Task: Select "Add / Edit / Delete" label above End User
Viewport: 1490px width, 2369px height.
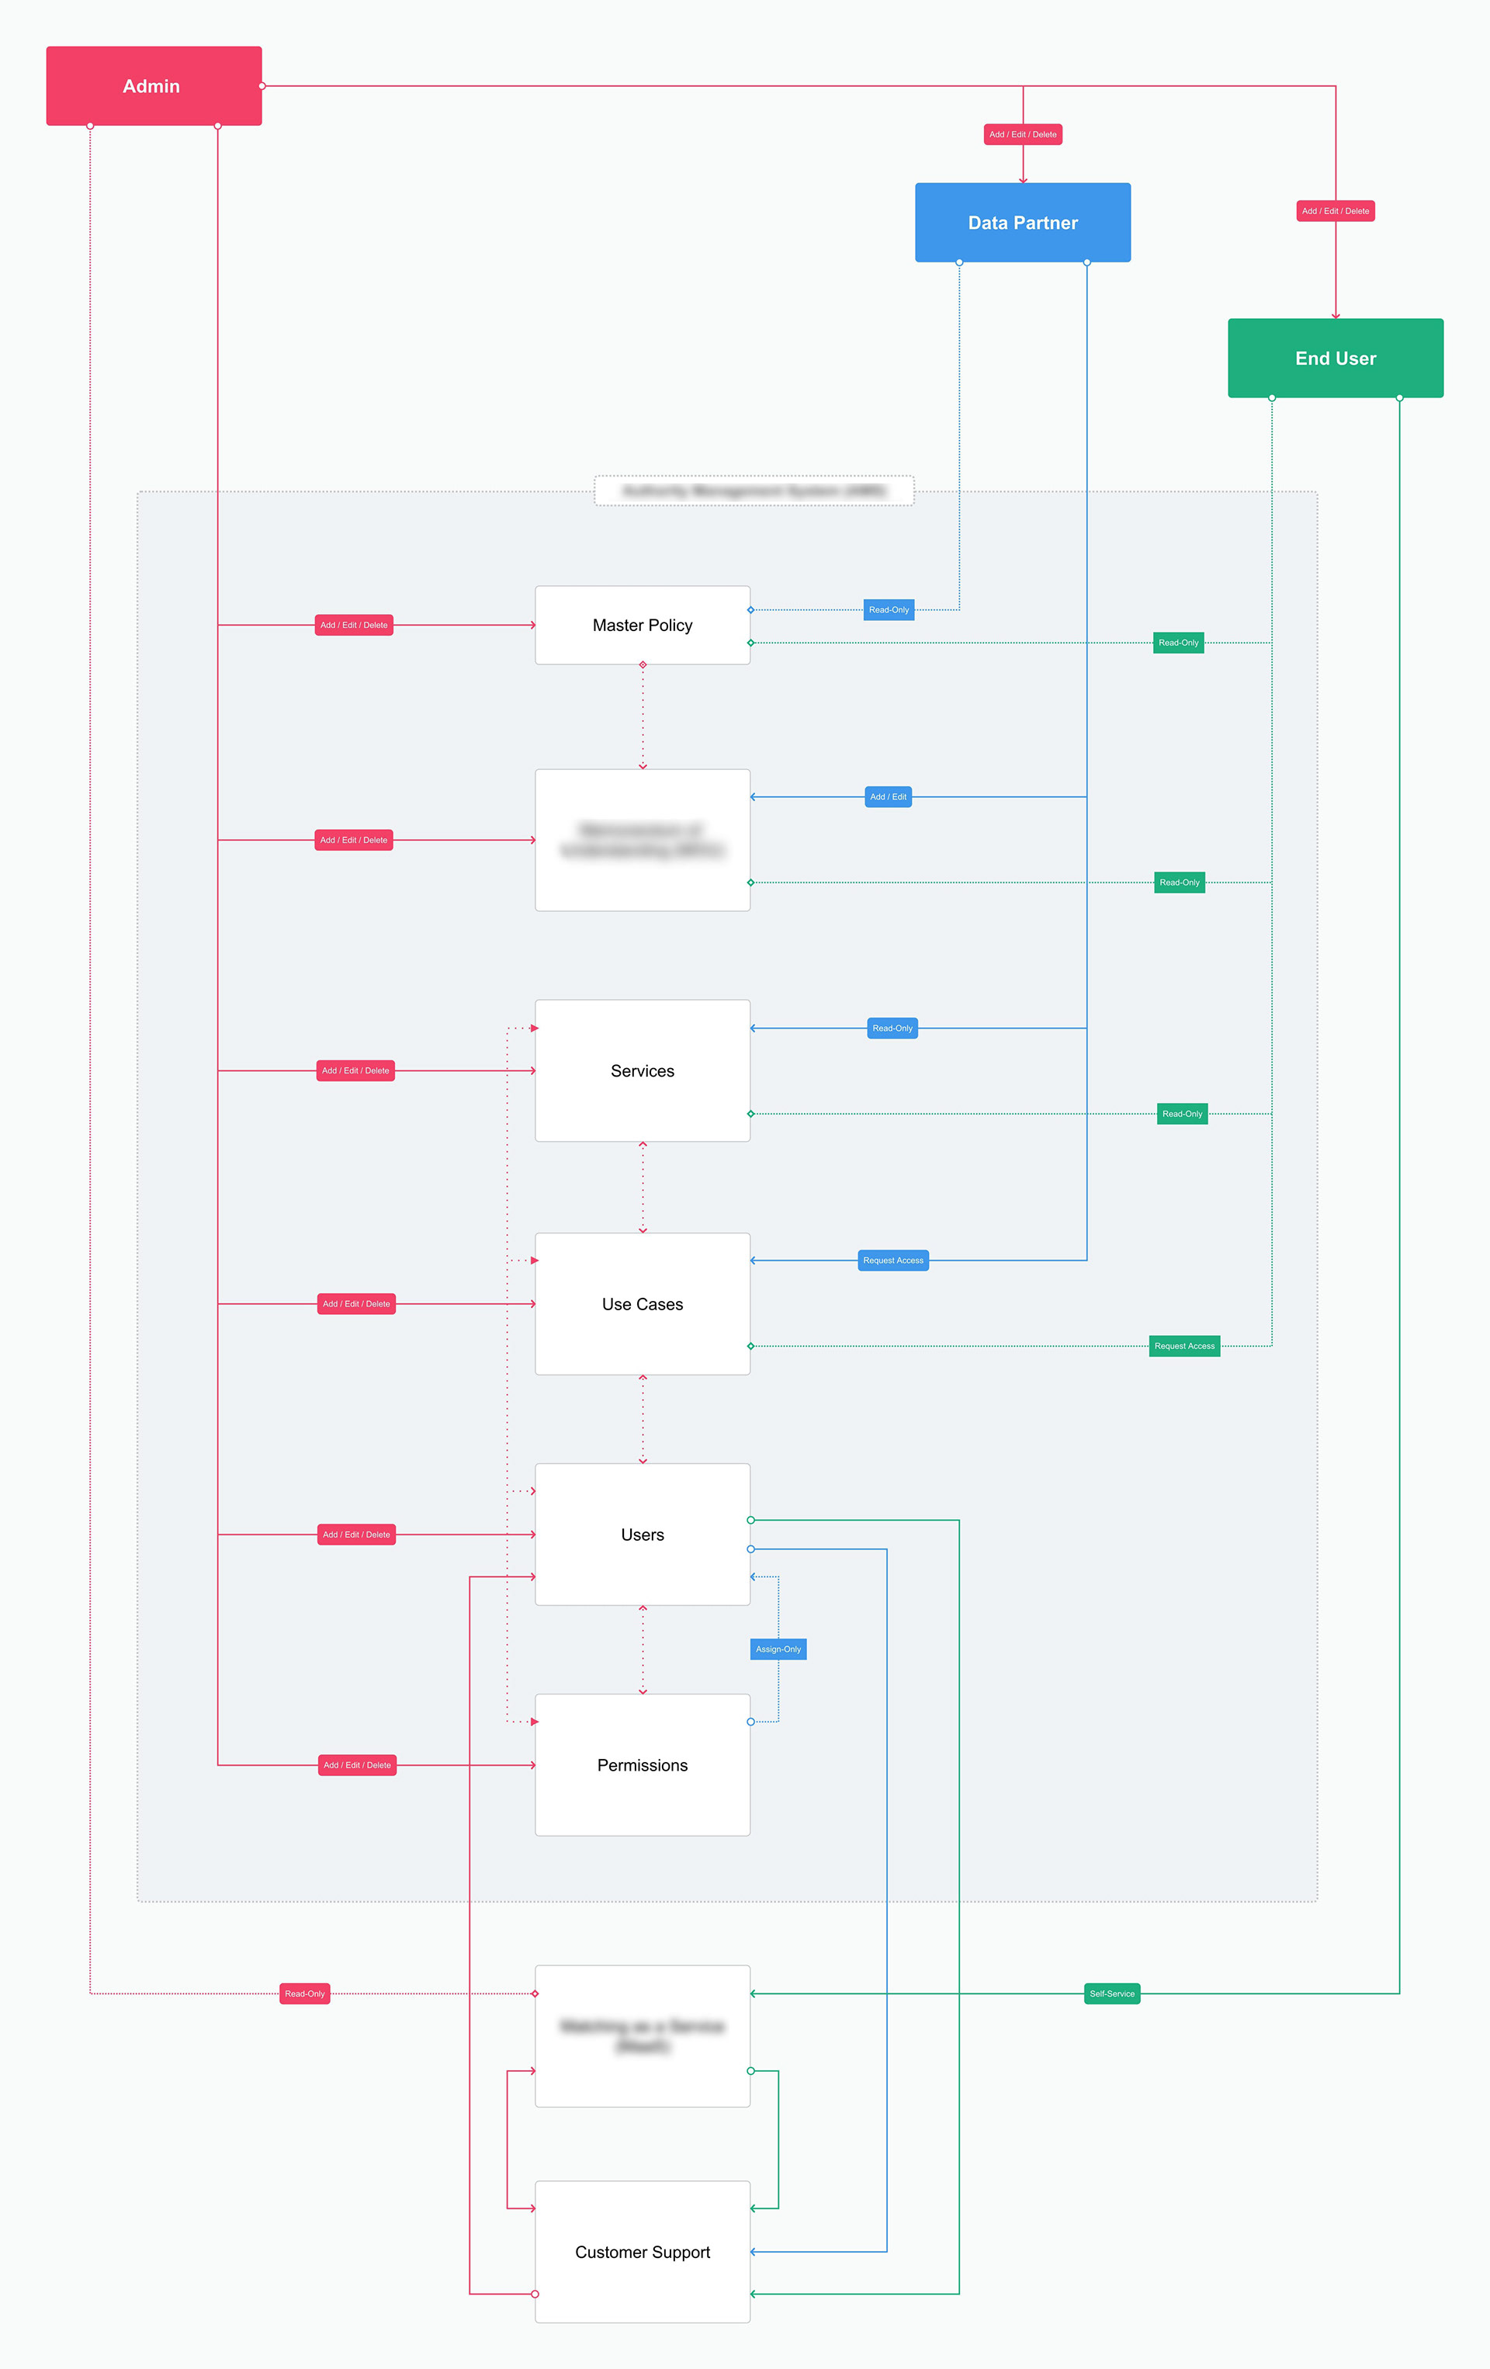Action: [x=1335, y=211]
